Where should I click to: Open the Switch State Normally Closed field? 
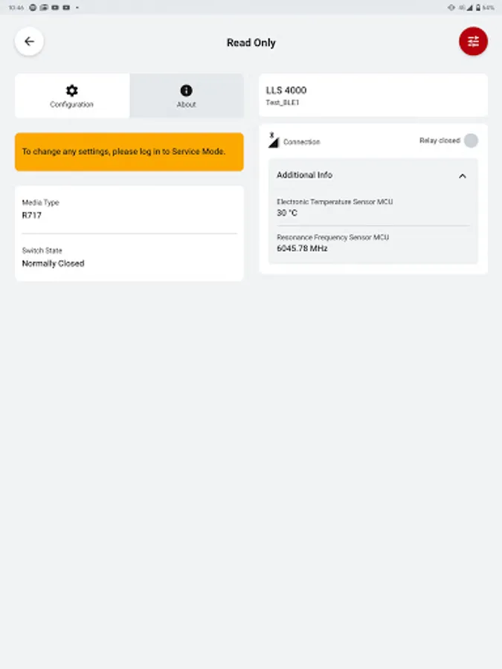(129, 257)
